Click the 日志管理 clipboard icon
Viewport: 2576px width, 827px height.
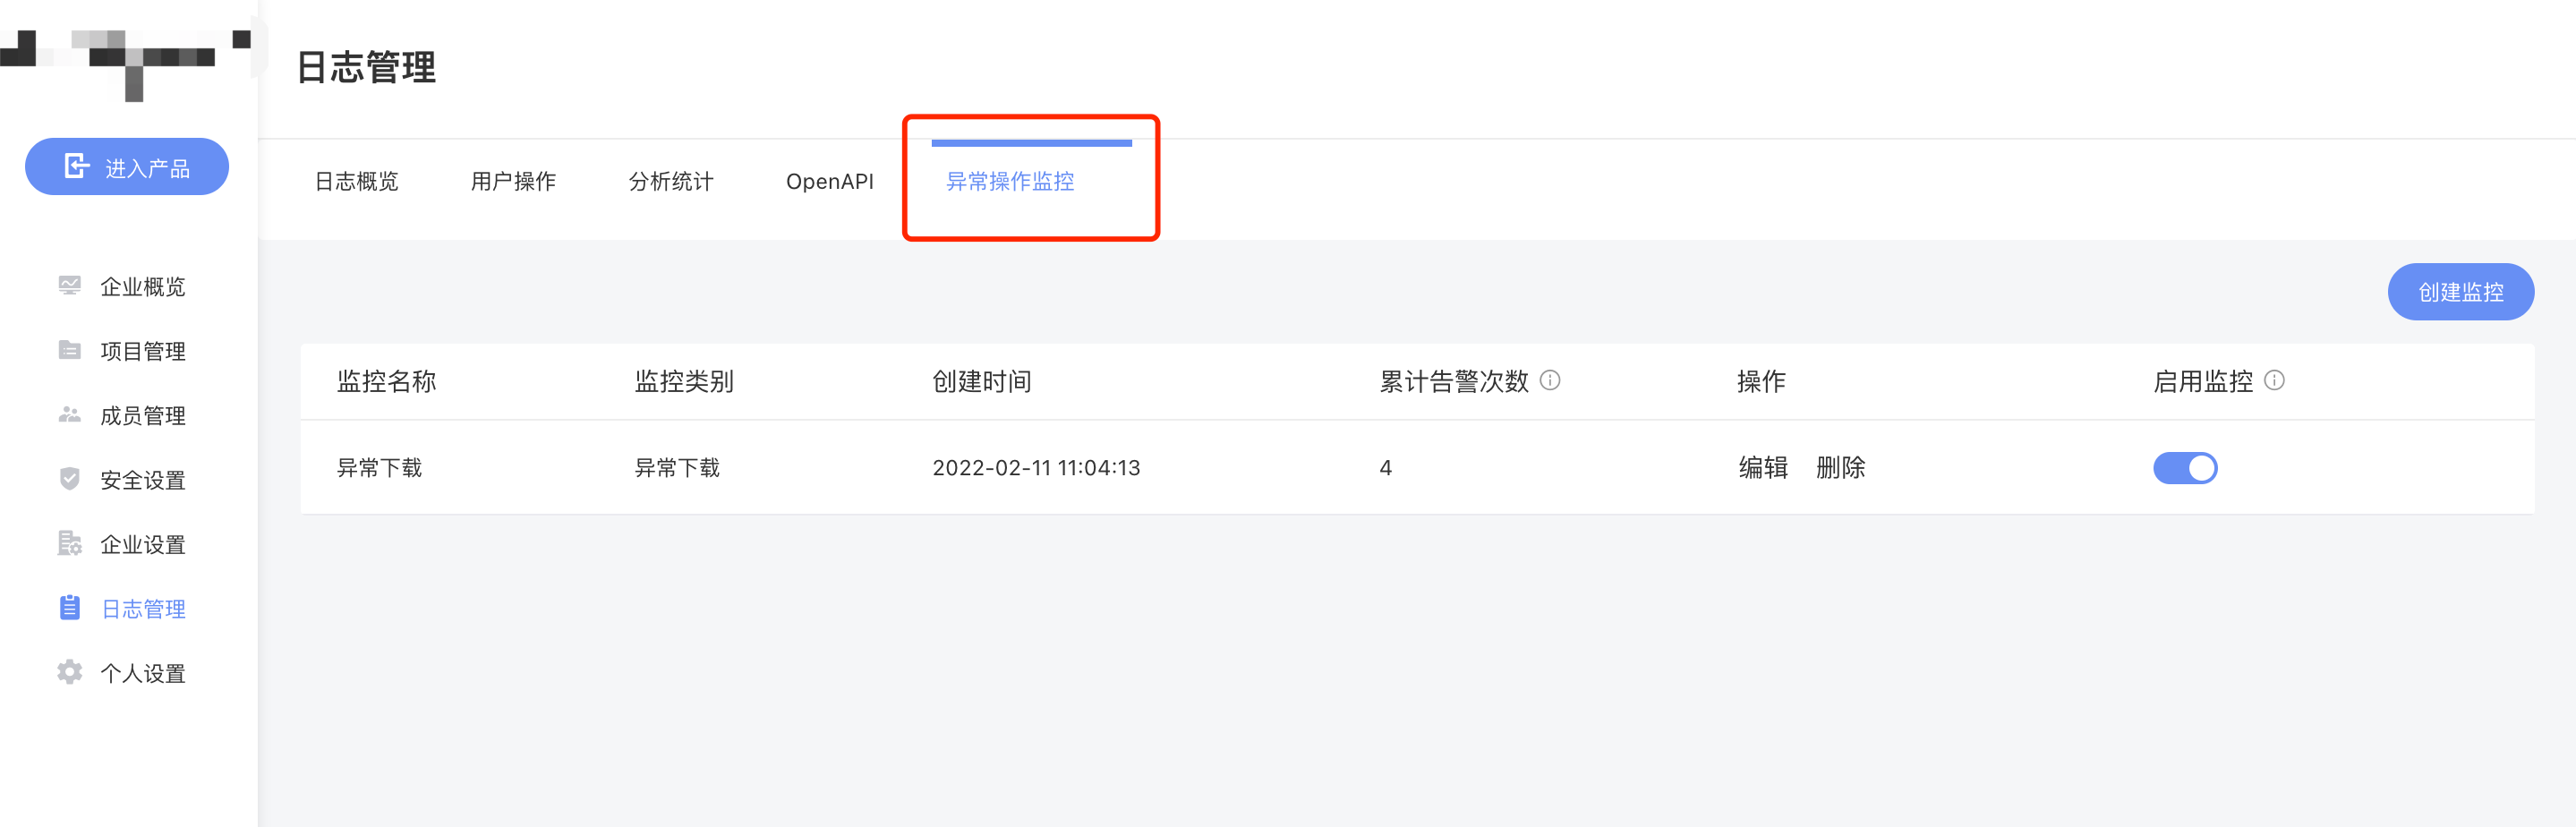click(x=69, y=607)
